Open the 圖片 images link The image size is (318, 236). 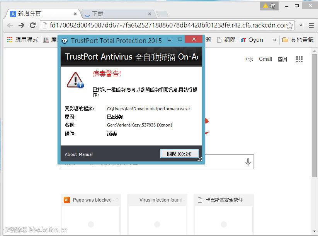point(282,59)
